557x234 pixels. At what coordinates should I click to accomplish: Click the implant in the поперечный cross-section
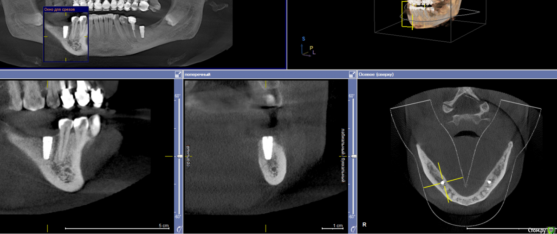(x=266, y=148)
